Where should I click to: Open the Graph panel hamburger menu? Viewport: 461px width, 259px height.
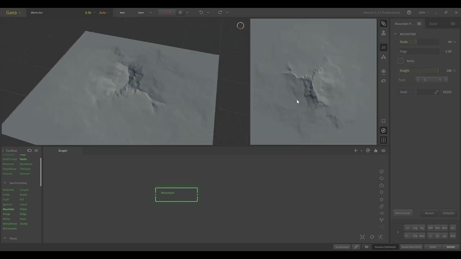[383, 151]
